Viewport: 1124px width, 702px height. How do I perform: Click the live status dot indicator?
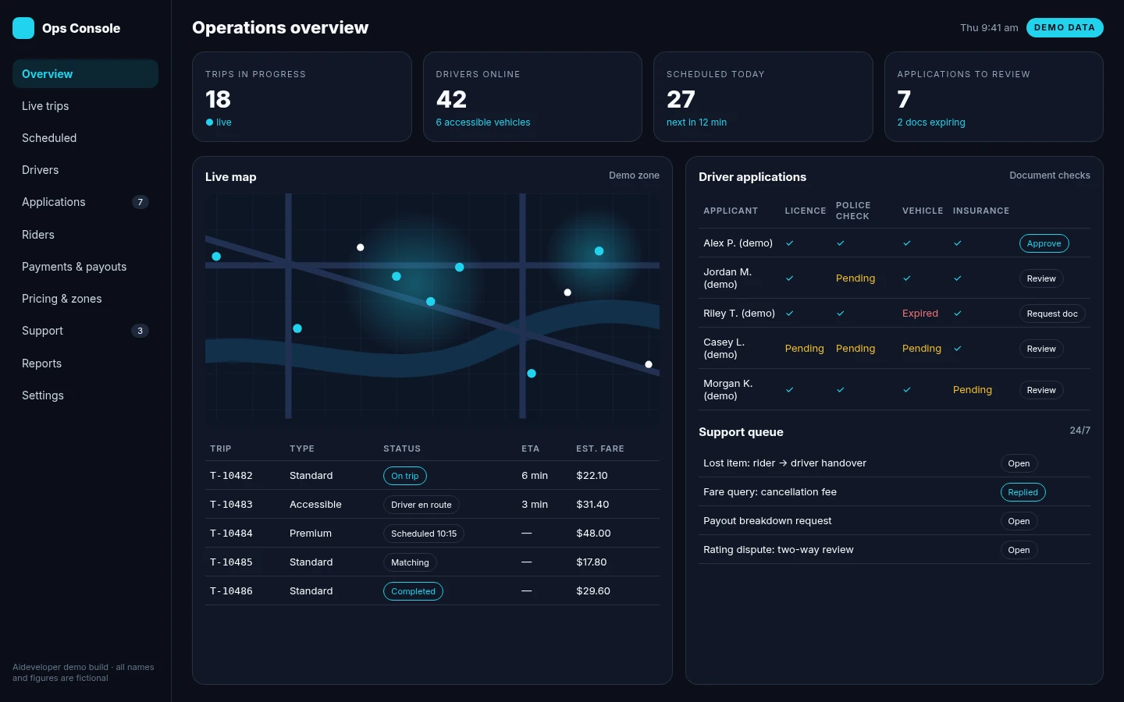(x=209, y=122)
